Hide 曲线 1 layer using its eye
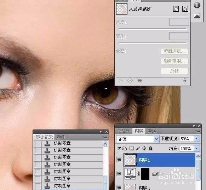 pyautogui.click(x=119, y=174)
